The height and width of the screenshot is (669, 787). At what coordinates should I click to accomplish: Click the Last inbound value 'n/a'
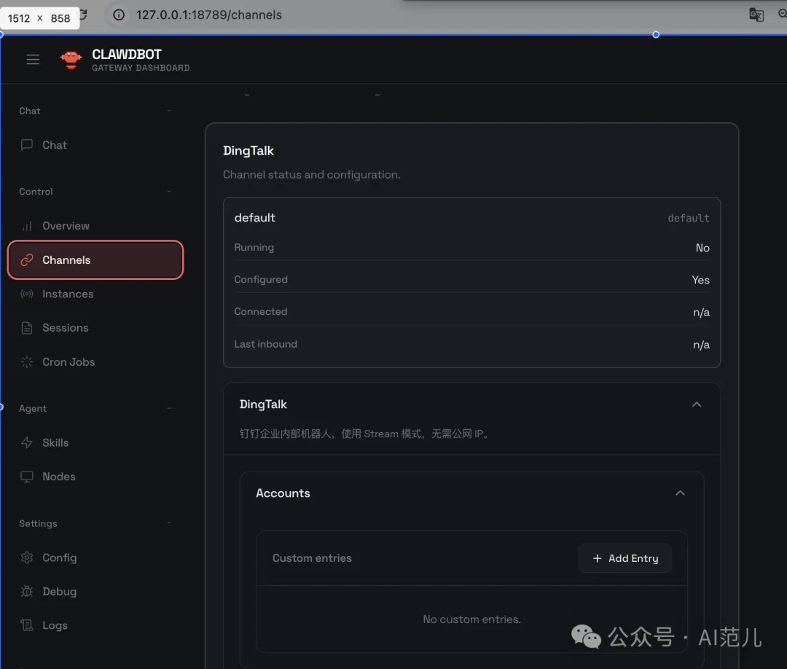(x=701, y=345)
